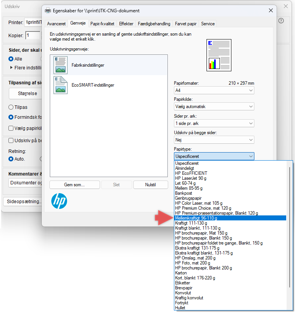
Task: Switch to the Service tab
Action: pyautogui.click(x=208, y=24)
